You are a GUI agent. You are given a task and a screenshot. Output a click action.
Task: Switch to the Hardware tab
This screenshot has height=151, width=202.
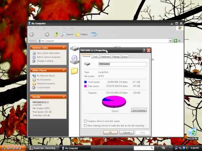[x=105, y=57]
